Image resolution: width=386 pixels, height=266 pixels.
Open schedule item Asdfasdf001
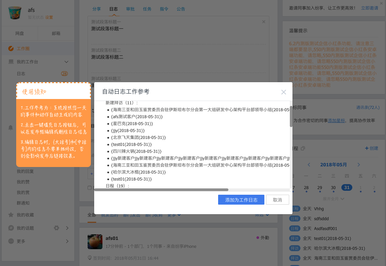tap(326, 229)
